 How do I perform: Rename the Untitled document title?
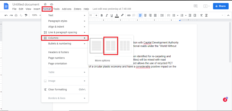tap(26, 4)
